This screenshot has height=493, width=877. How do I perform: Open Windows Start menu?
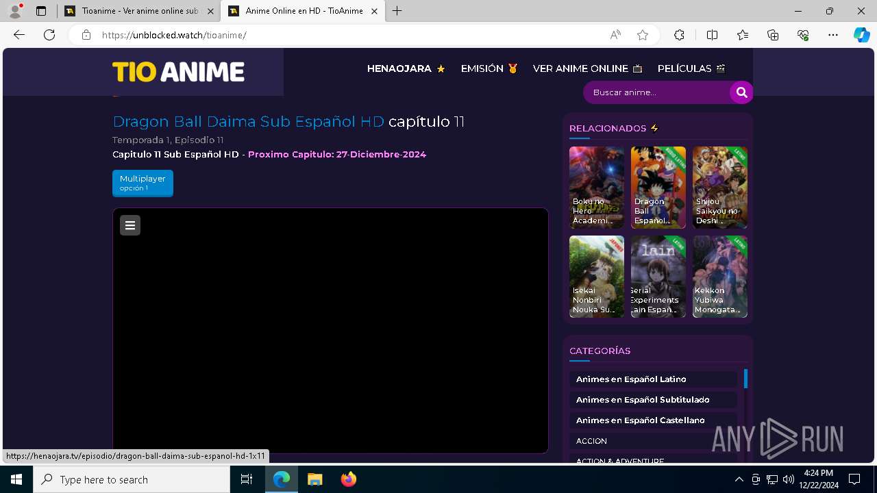[x=16, y=479]
